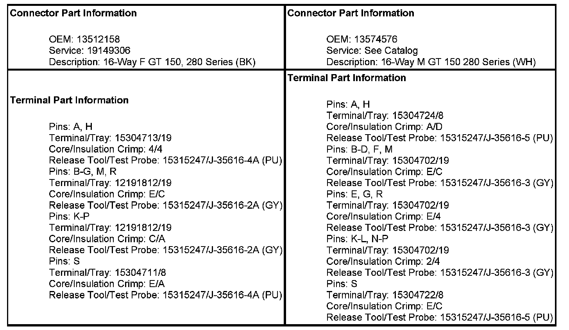Viewport: 569px width, 330px height.
Task: Click Terminal/Tray 15304724/8 entry
Action: tap(385, 116)
